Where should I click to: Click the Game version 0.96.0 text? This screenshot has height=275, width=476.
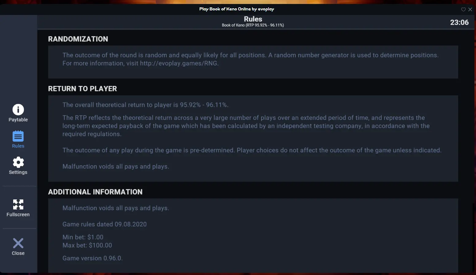(x=93, y=258)
